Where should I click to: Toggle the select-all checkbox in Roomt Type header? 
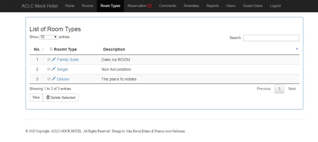(51, 49)
